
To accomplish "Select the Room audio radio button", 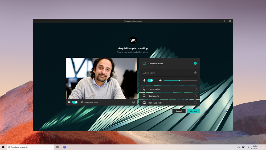I will 195,96.
